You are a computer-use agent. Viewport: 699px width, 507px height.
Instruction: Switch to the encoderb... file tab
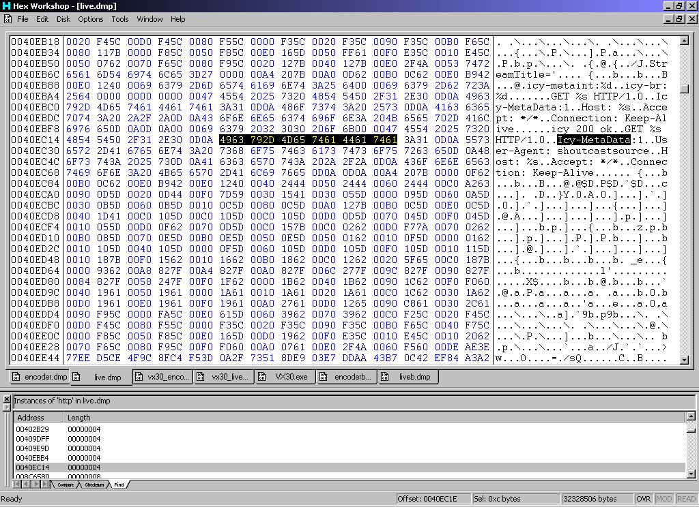[347, 377]
